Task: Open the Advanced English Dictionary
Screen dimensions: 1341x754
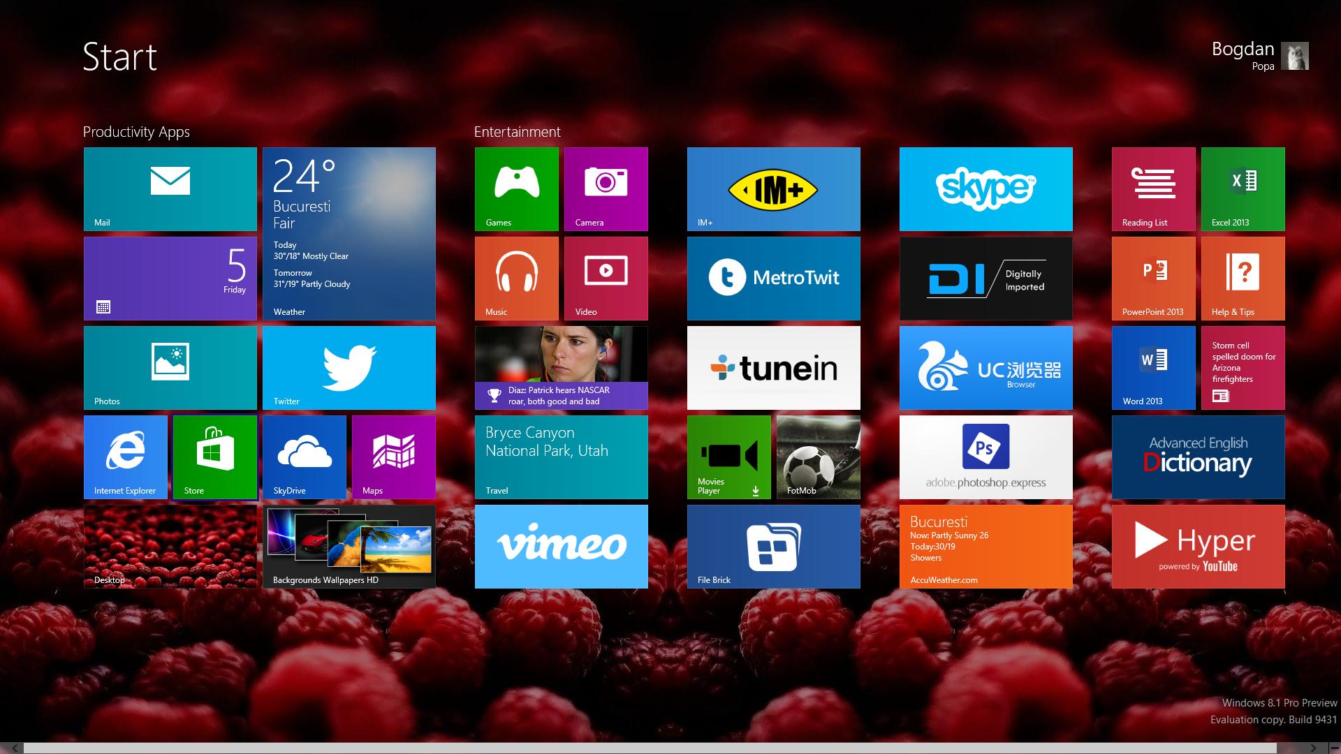Action: (x=1200, y=459)
